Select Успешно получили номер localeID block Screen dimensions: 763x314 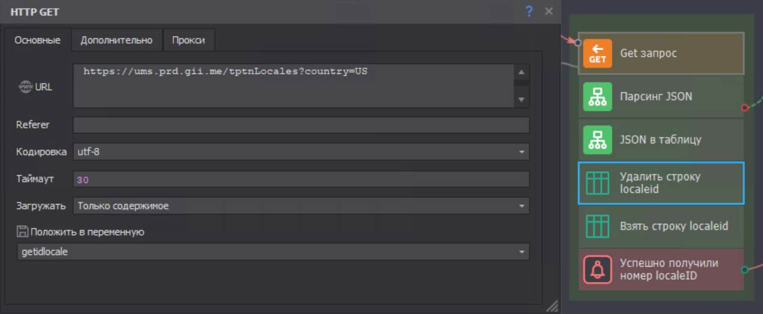(x=661, y=270)
